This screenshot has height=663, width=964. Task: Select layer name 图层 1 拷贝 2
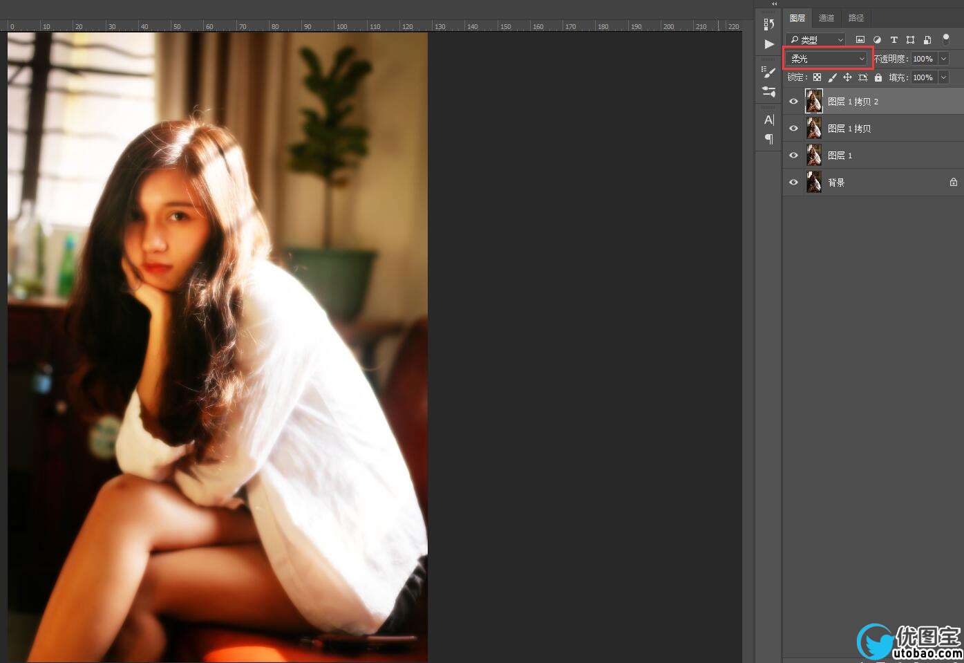pos(853,102)
